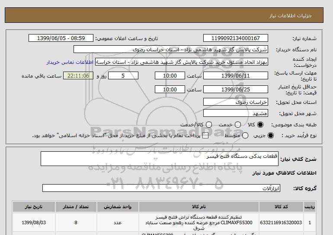
Task: Click the ردیف column header
Action: tap(310, 207)
